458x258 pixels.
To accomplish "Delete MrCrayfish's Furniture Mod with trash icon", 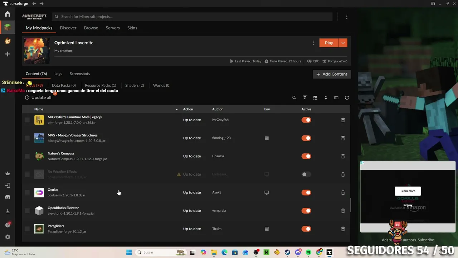I will (343, 120).
